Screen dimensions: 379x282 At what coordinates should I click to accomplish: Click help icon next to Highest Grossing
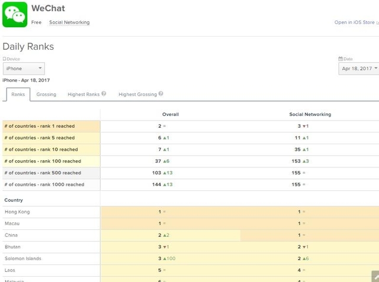click(x=160, y=94)
